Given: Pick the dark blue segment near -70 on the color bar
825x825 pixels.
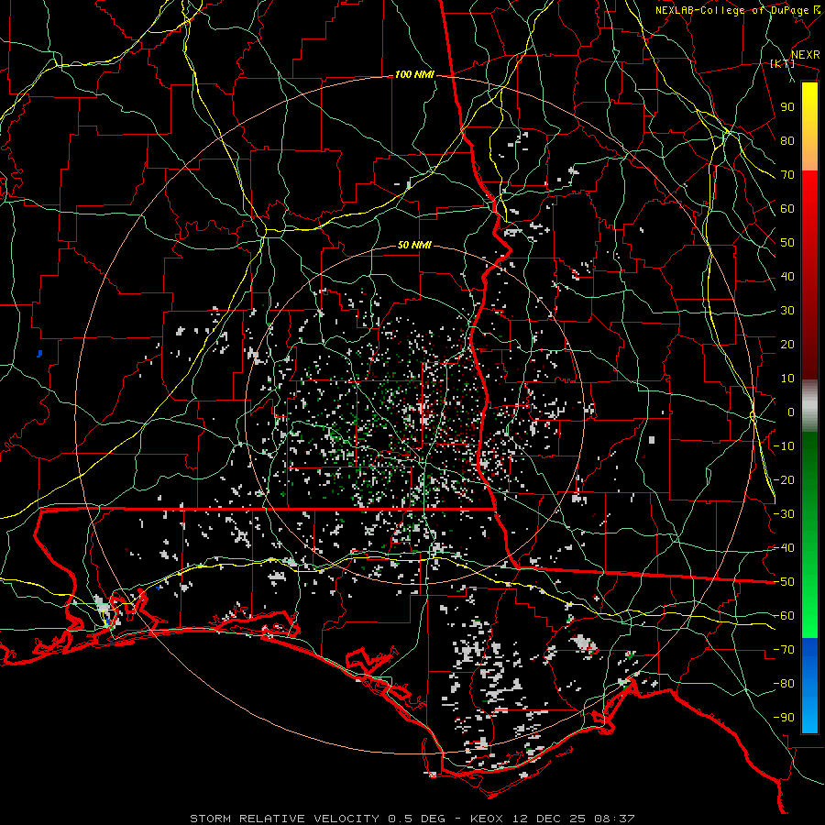Looking at the screenshot, I should click(809, 650).
